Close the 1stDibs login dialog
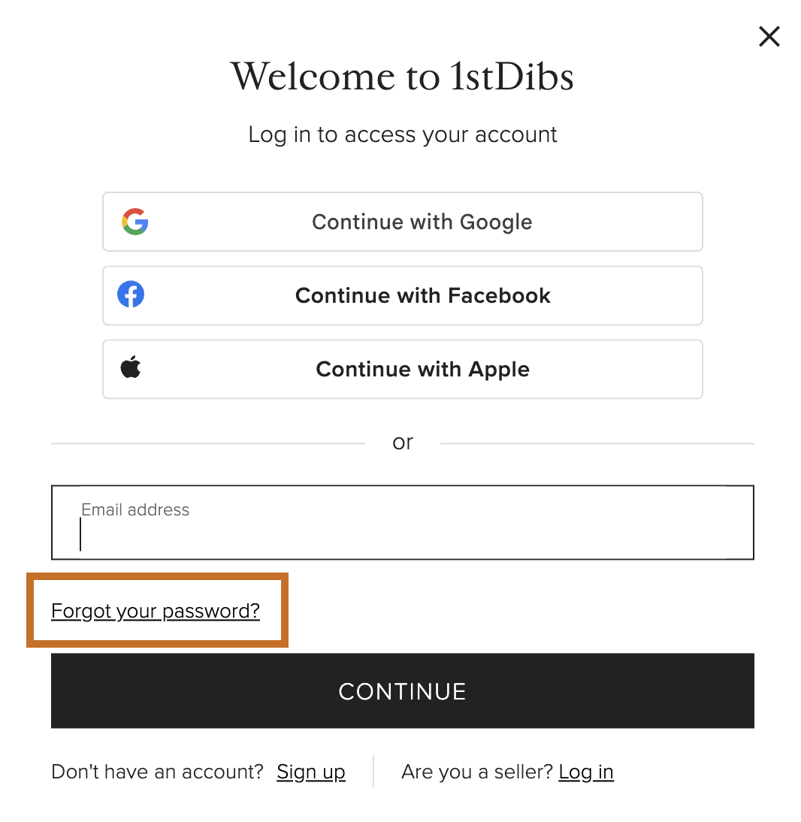The height and width of the screenshot is (822, 801). 769,37
